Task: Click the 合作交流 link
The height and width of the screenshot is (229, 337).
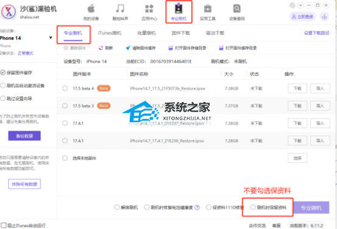Action: point(257,225)
